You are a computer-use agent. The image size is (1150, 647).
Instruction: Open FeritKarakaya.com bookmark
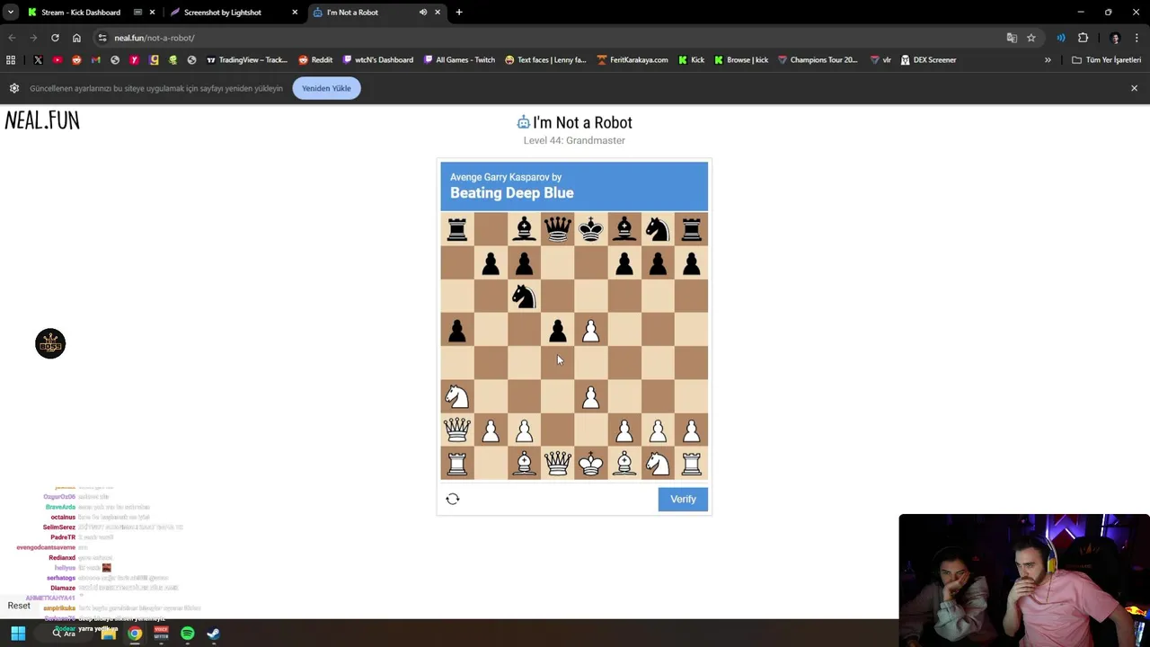(632, 60)
